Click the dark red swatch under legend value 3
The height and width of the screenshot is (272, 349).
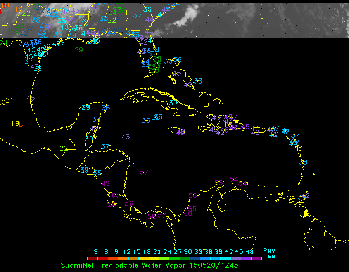click(x=92, y=258)
